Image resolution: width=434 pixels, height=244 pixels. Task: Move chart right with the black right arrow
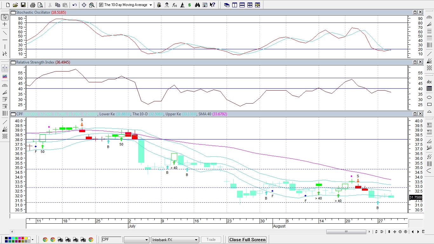[x=418, y=232]
